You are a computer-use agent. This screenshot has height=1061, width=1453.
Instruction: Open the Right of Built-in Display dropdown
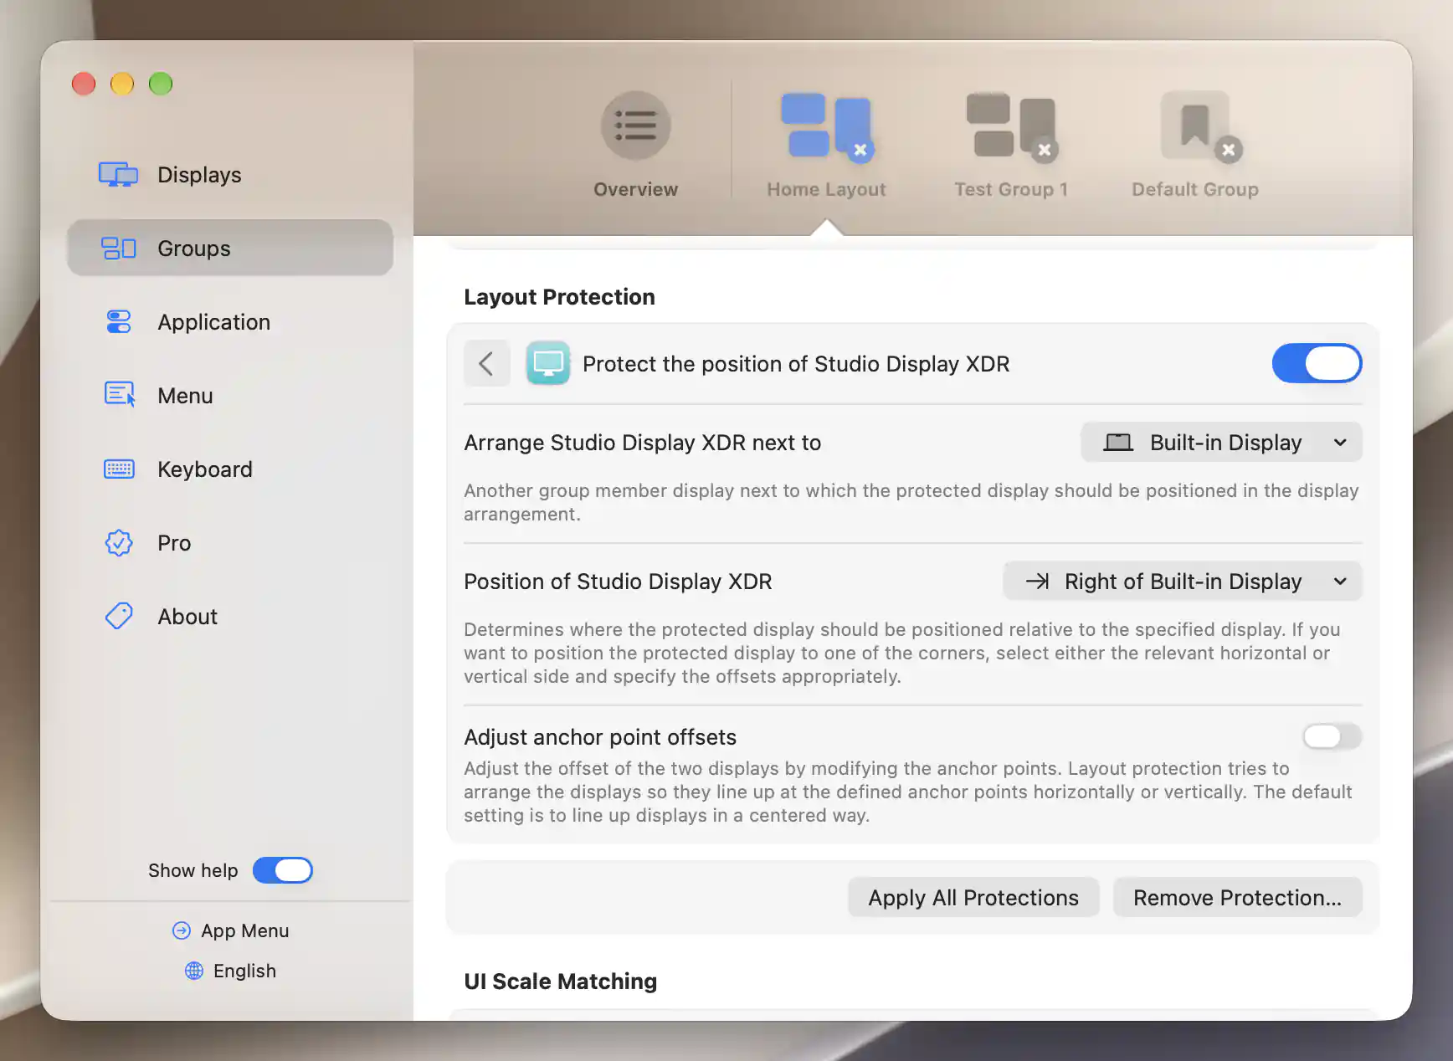tap(1183, 581)
